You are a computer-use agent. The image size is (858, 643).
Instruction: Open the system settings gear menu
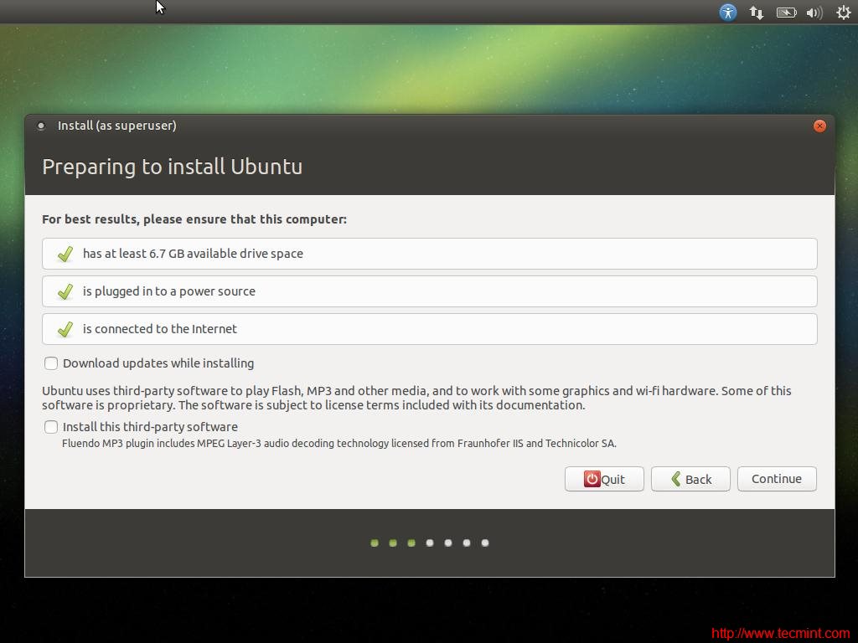[843, 12]
